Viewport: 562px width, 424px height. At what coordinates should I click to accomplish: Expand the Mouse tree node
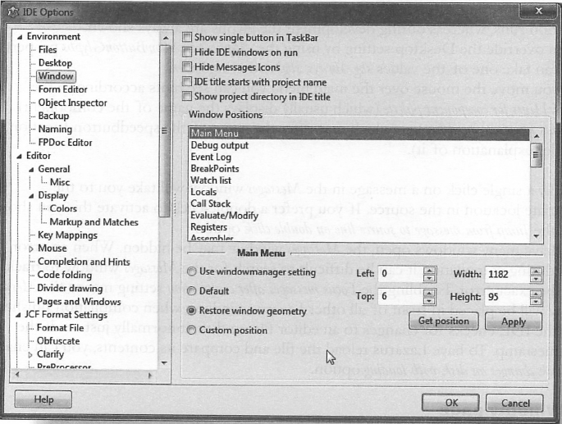click(x=31, y=248)
